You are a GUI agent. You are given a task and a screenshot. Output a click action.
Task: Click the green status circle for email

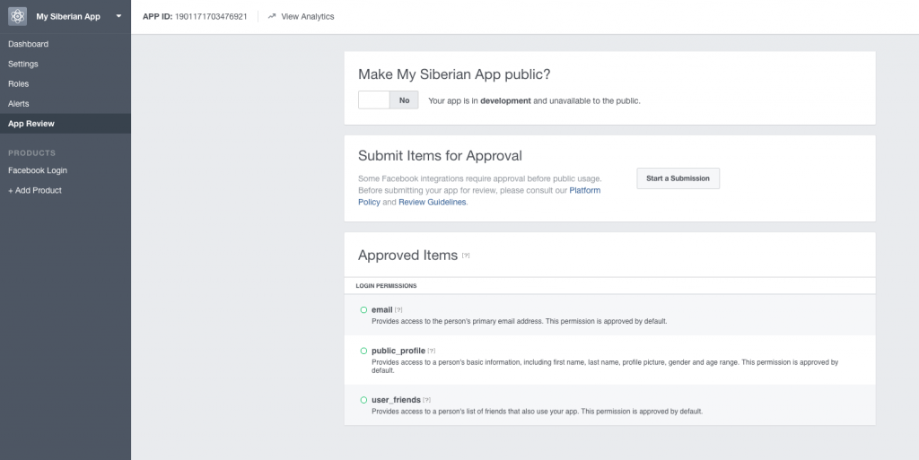(x=364, y=310)
